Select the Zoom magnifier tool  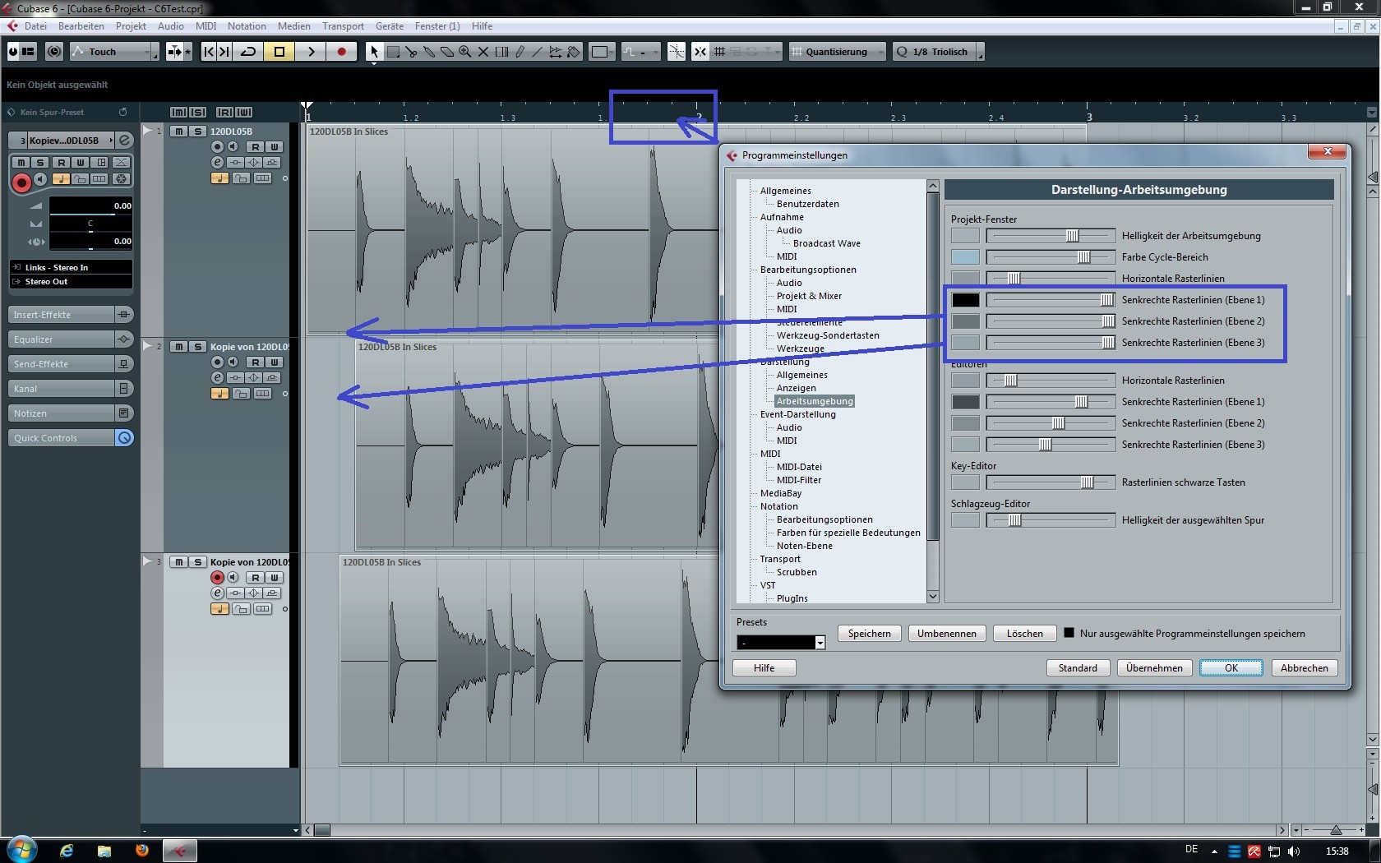pos(465,52)
